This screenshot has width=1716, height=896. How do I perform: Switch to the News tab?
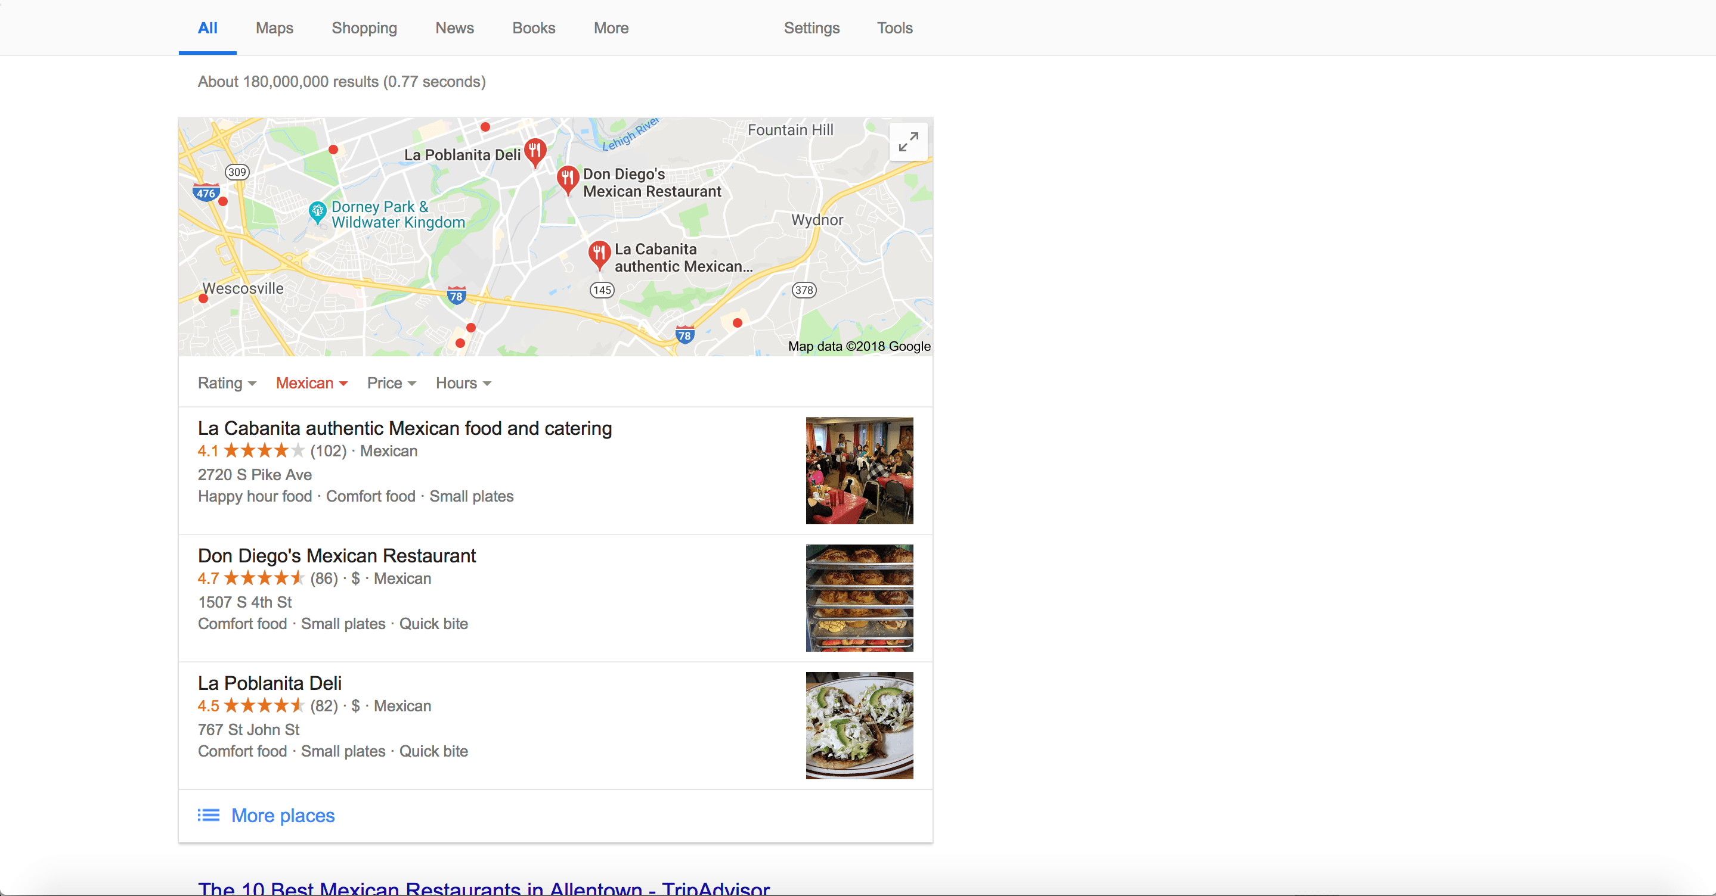click(454, 28)
